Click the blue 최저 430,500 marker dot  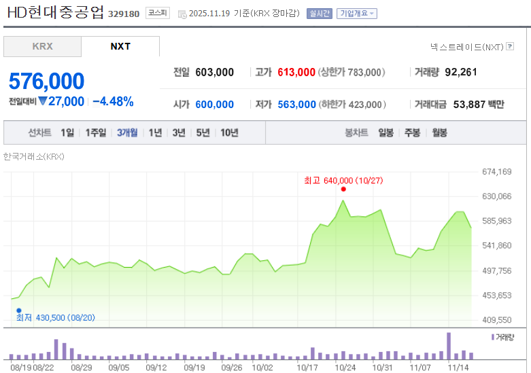[x=19, y=310]
